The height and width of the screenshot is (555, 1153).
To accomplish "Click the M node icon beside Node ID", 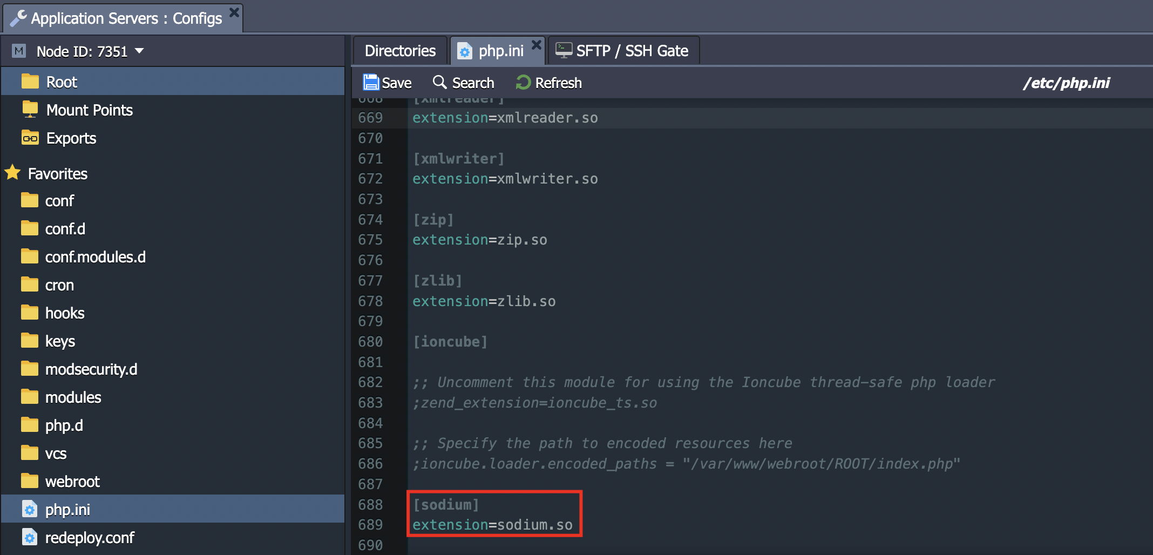I will (19, 51).
